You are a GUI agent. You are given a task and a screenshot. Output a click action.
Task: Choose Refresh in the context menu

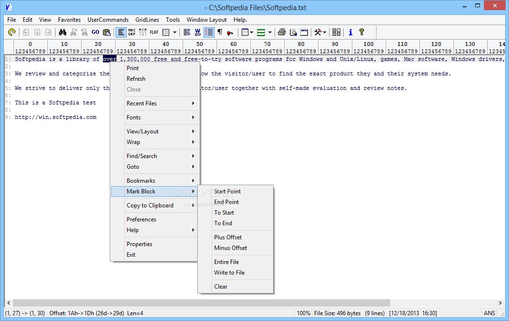(155, 79)
